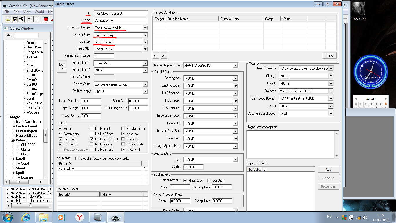Expand the CLUTTER node under Potion
This screenshot has height=223, width=396.
tap(18, 145)
